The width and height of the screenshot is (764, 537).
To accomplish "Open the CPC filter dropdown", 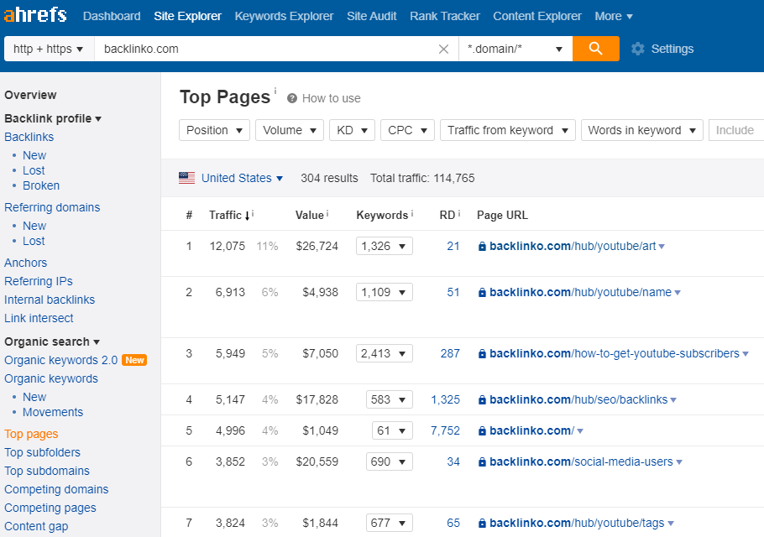I will [407, 130].
